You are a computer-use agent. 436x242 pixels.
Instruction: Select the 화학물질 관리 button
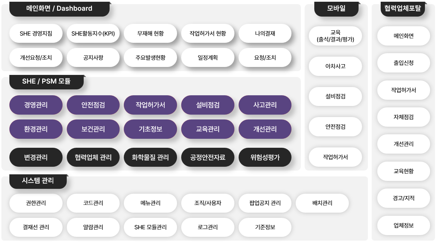point(150,157)
